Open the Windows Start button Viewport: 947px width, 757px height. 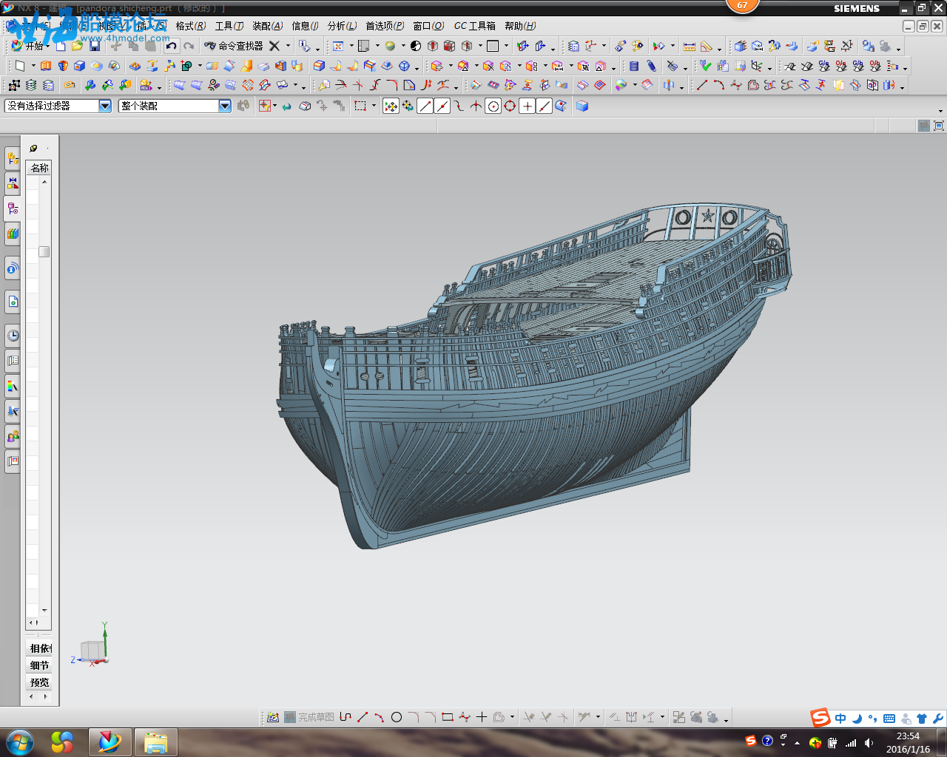tap(20, 742)
